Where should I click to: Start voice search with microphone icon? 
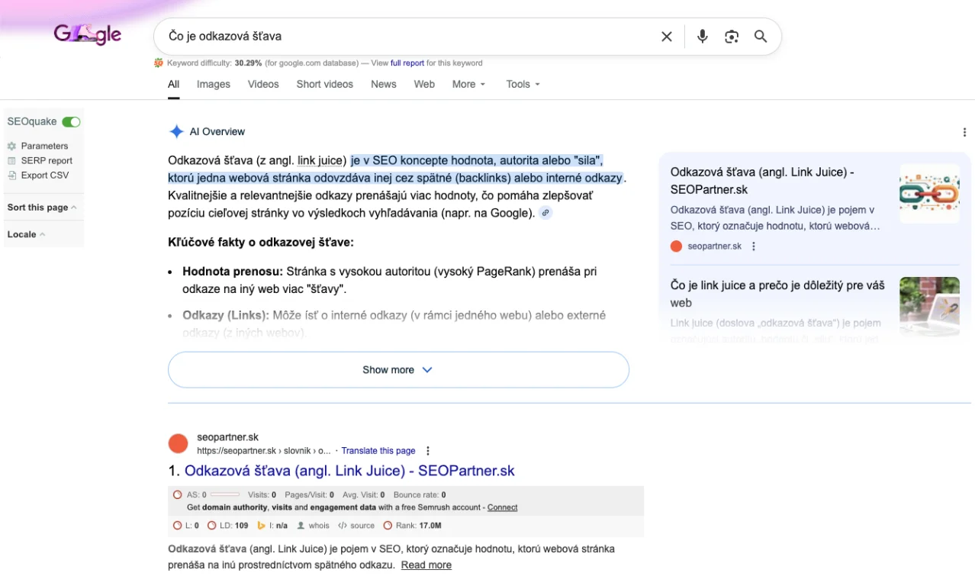point(702,37)
